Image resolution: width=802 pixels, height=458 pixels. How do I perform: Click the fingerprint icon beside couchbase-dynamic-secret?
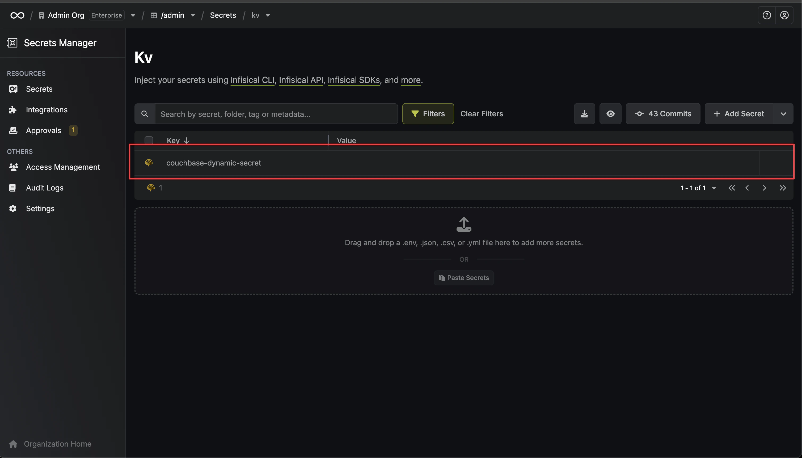click(149, 163)
